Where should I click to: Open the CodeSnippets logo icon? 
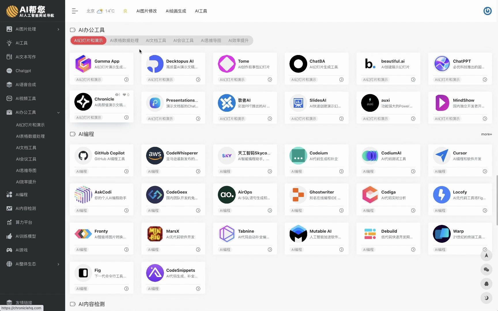point(155,273)
